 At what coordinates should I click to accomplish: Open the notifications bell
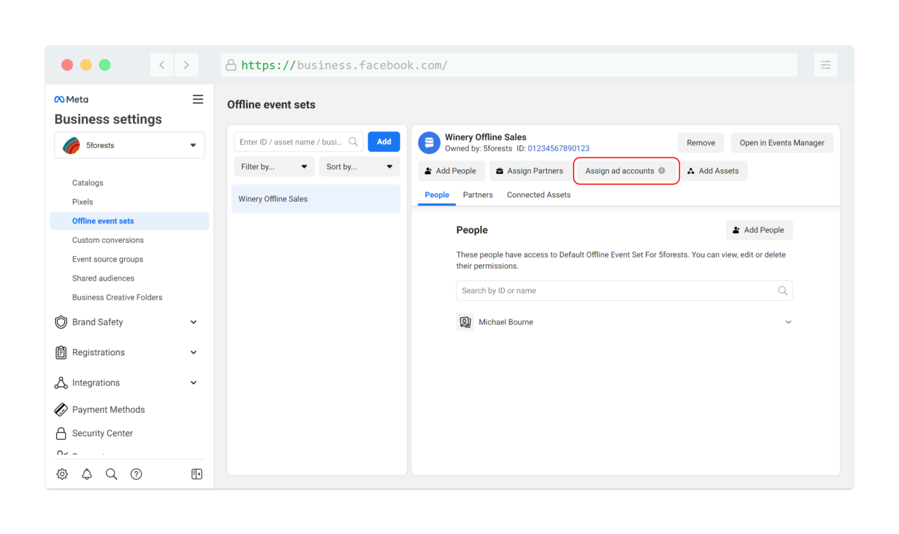[87, 474]
